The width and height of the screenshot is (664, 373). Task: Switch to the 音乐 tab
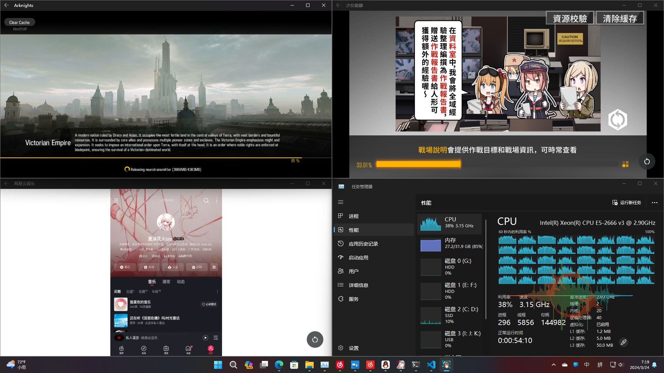(152, 282)
